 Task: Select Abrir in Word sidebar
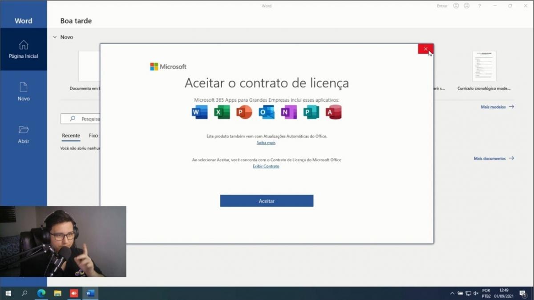(24, 135)
